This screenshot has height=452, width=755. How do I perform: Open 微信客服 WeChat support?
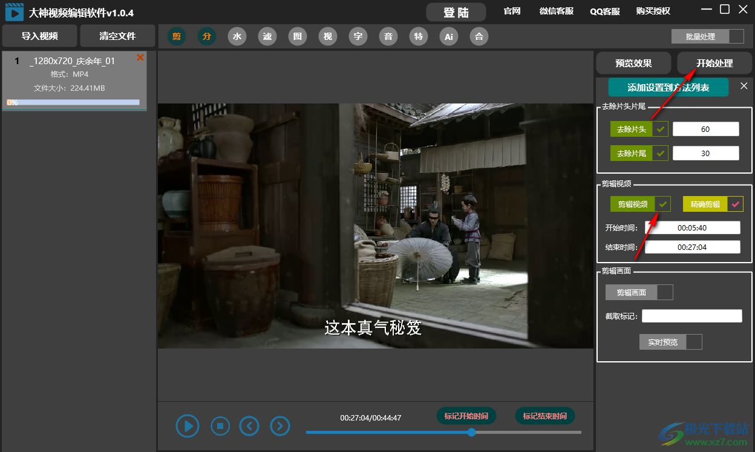point(557,11)
